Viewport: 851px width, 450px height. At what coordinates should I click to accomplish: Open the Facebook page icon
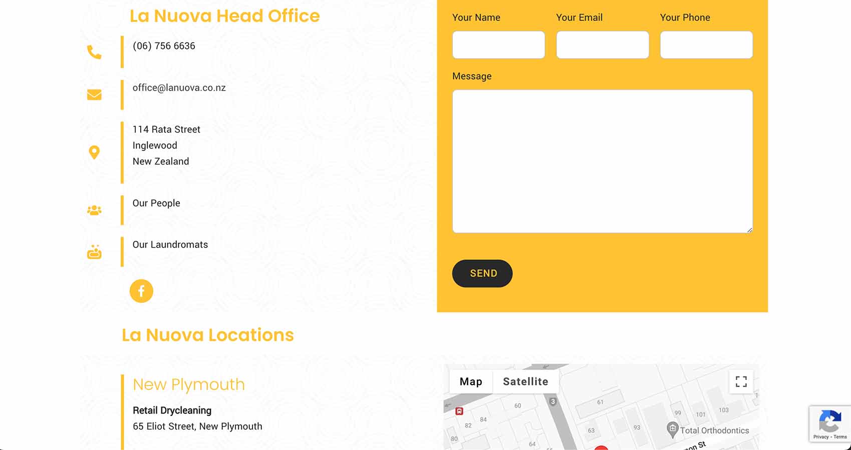pyautogui.click(x=141, y=290)
